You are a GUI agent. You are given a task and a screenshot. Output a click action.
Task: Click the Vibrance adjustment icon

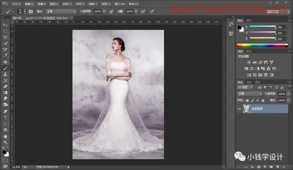click(x=271, y=62)
